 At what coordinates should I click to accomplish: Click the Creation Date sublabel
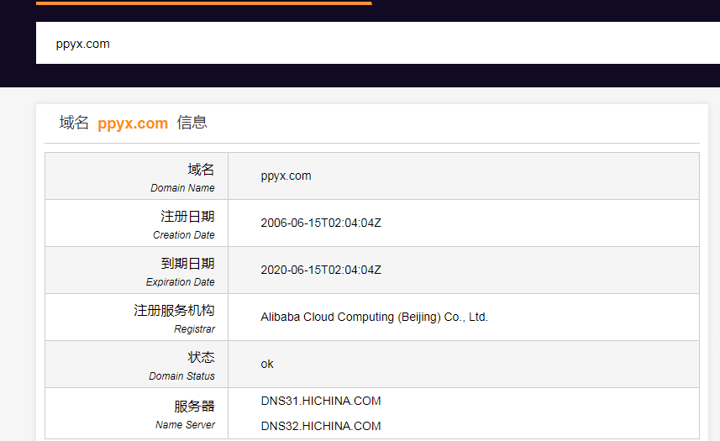[x=183, y=235]
